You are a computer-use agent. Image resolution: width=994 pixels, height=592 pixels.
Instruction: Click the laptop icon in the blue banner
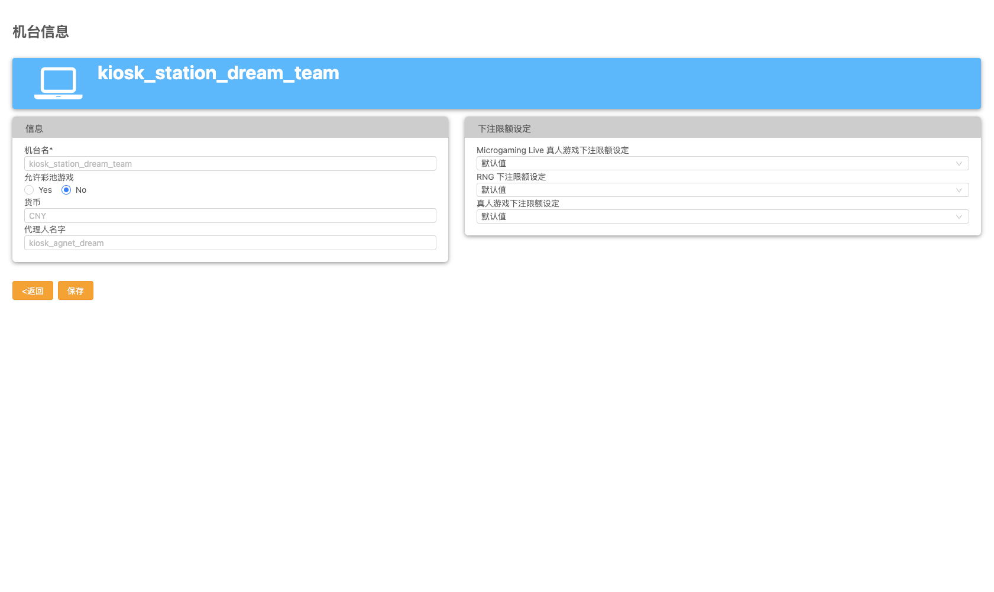(58, 83)
